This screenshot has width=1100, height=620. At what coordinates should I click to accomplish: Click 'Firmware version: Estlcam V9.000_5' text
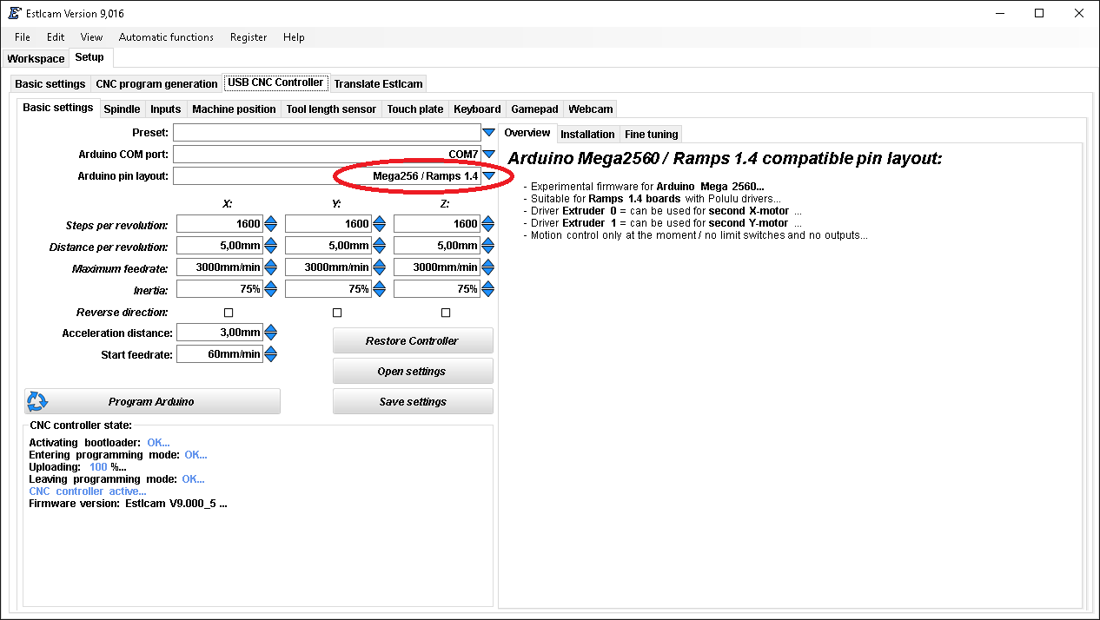point(128,504)
